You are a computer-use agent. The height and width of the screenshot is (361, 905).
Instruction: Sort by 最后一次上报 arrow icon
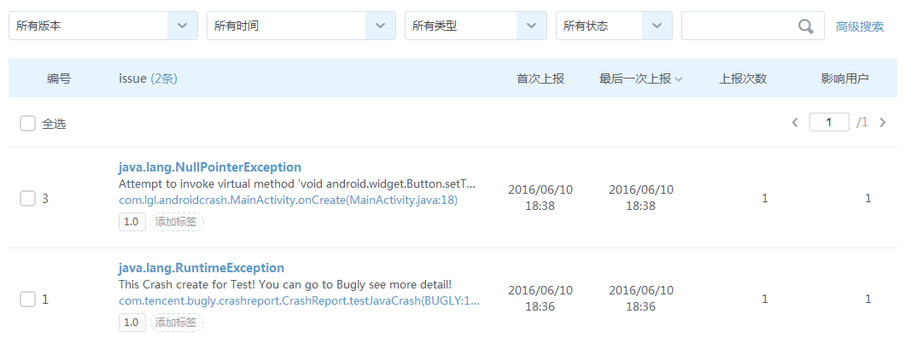point(679,79)
